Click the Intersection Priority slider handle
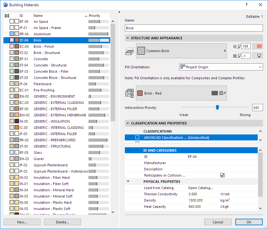 pyautogui.click(x=217, y=107)
